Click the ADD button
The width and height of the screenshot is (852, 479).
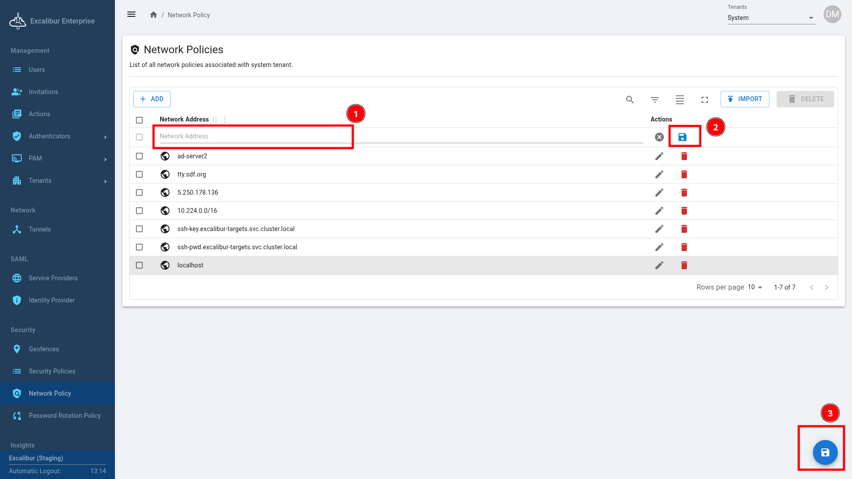[x=152, y=99]
